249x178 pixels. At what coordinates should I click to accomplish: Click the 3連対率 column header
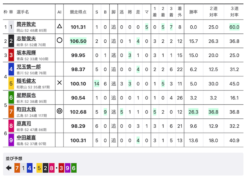pos(234,12)
